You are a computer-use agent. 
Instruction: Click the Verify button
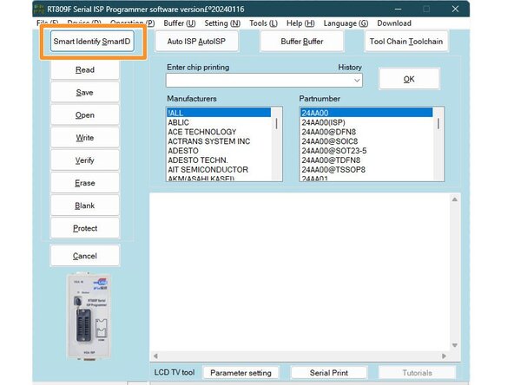coord(85,160)
